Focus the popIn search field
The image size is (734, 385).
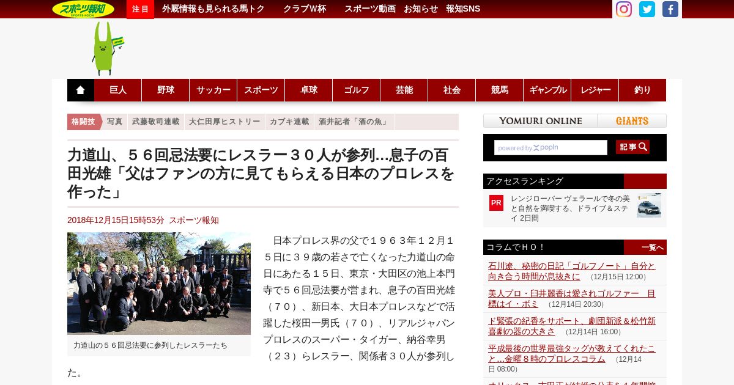click(550, 148)
